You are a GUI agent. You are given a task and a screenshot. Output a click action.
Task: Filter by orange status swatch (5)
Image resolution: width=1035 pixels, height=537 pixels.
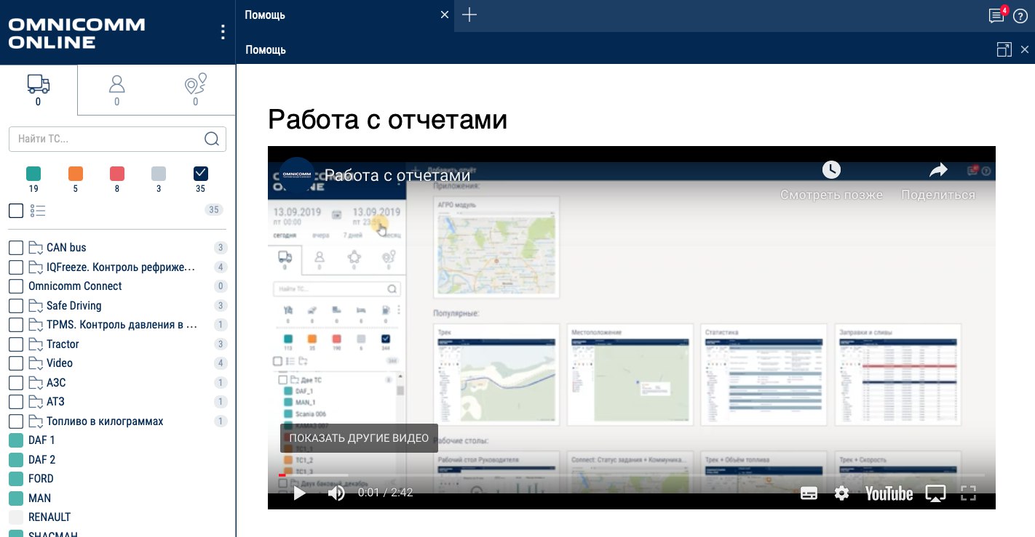click(x=76, y=174)
